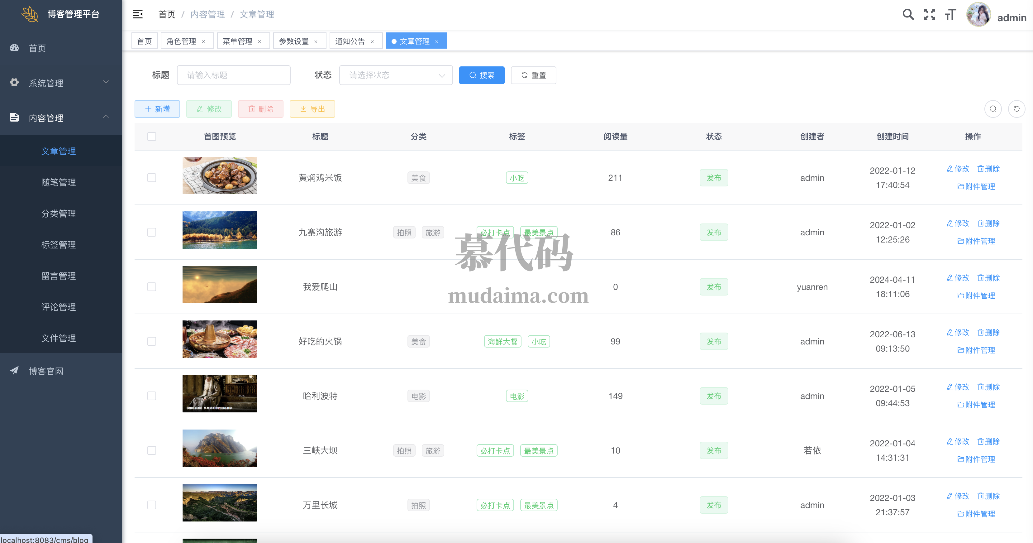Open 分类管理 in the sidebar
This screenshot has width=1033, height=543.
click(59, 214)
